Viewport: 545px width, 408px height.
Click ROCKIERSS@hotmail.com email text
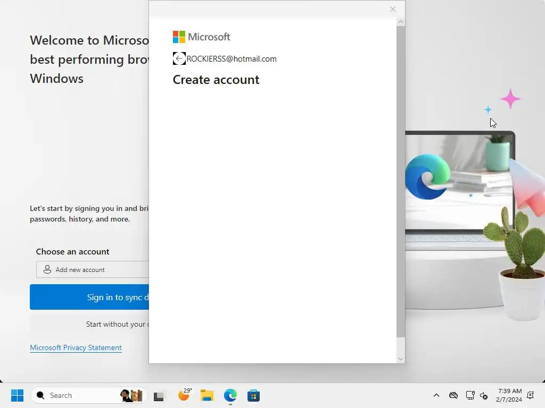(232, 59)
